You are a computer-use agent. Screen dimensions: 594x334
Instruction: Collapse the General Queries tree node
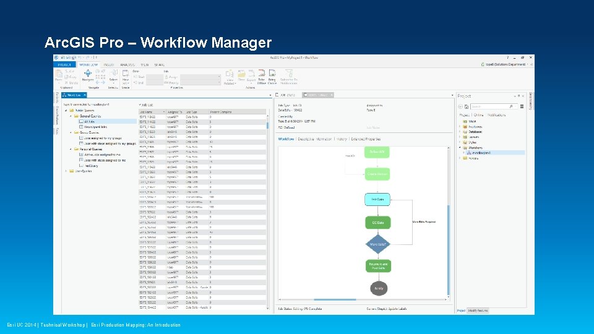tap(71, 116)
